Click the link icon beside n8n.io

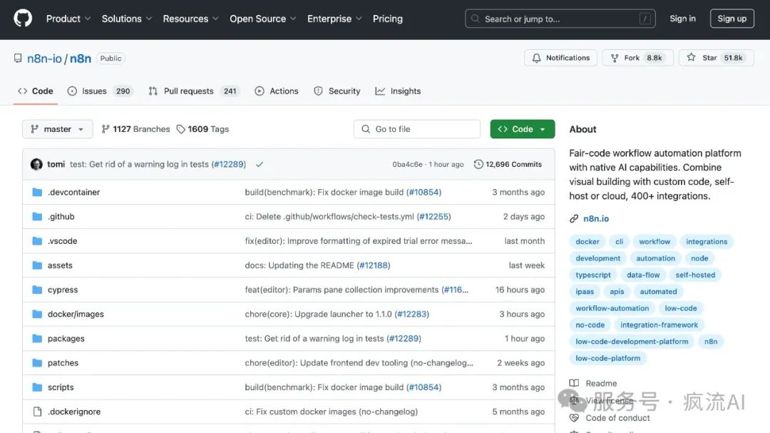click(573, 219)
